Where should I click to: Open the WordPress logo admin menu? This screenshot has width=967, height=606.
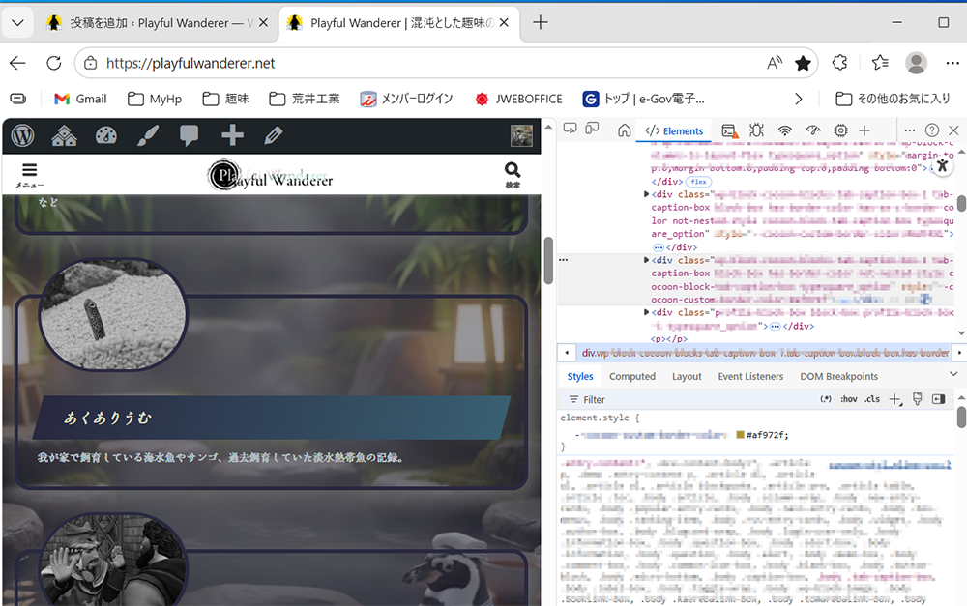point(22,136)
